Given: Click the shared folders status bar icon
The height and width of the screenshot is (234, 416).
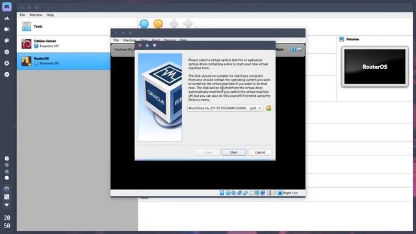Looking at the screenshot, I should click(251, 193).
